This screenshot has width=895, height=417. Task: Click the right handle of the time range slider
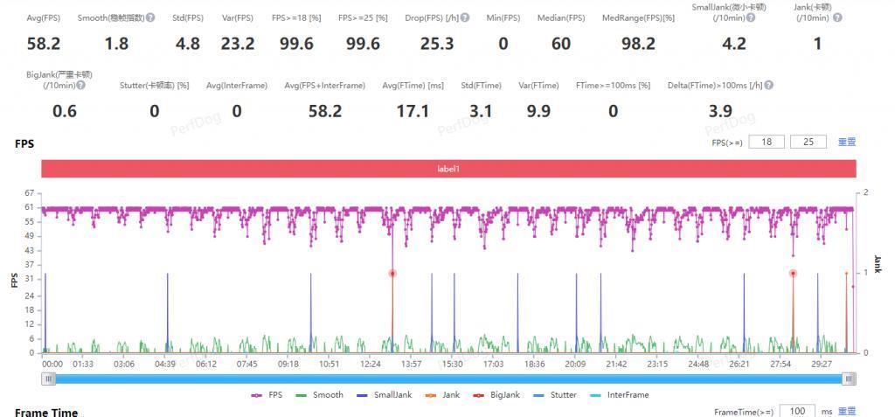coord(849,379)
